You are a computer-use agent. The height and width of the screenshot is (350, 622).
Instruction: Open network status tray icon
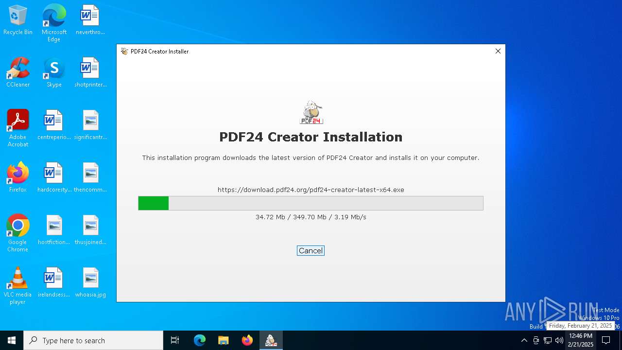click(548, 340)
